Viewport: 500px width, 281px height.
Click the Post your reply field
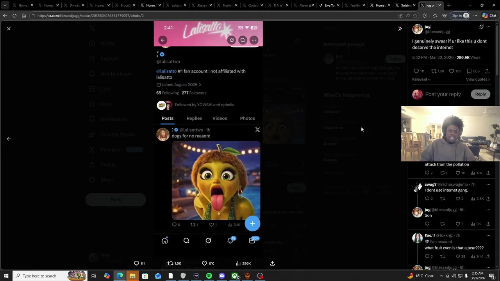[443, 94]
